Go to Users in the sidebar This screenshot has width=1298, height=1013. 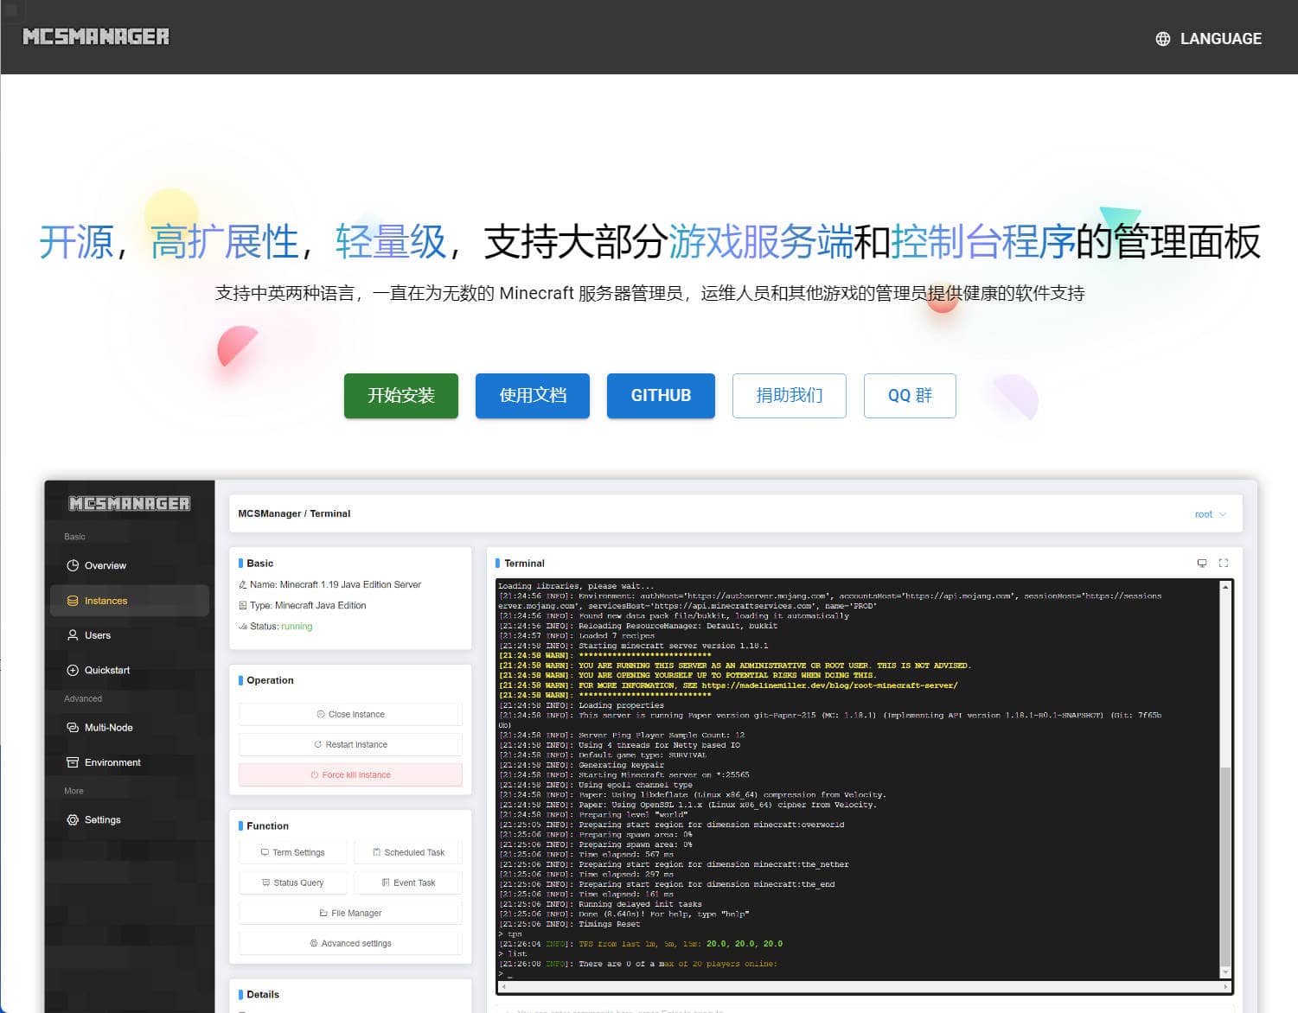pyautogui.click(x=130, y=635)
